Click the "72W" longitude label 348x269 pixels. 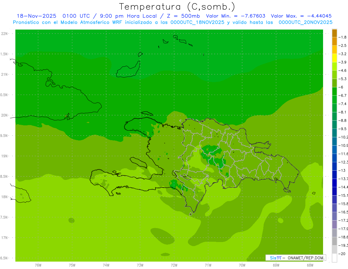click(174, 265)
